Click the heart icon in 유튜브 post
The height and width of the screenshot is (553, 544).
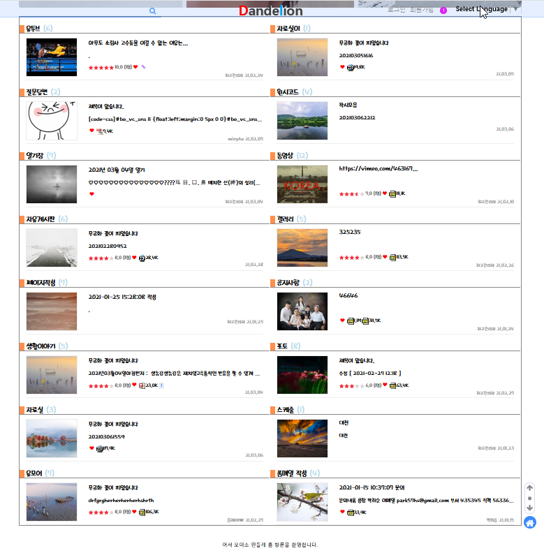pos(135,68)
